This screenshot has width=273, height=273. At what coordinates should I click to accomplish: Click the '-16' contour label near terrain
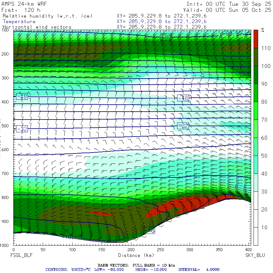149,230
